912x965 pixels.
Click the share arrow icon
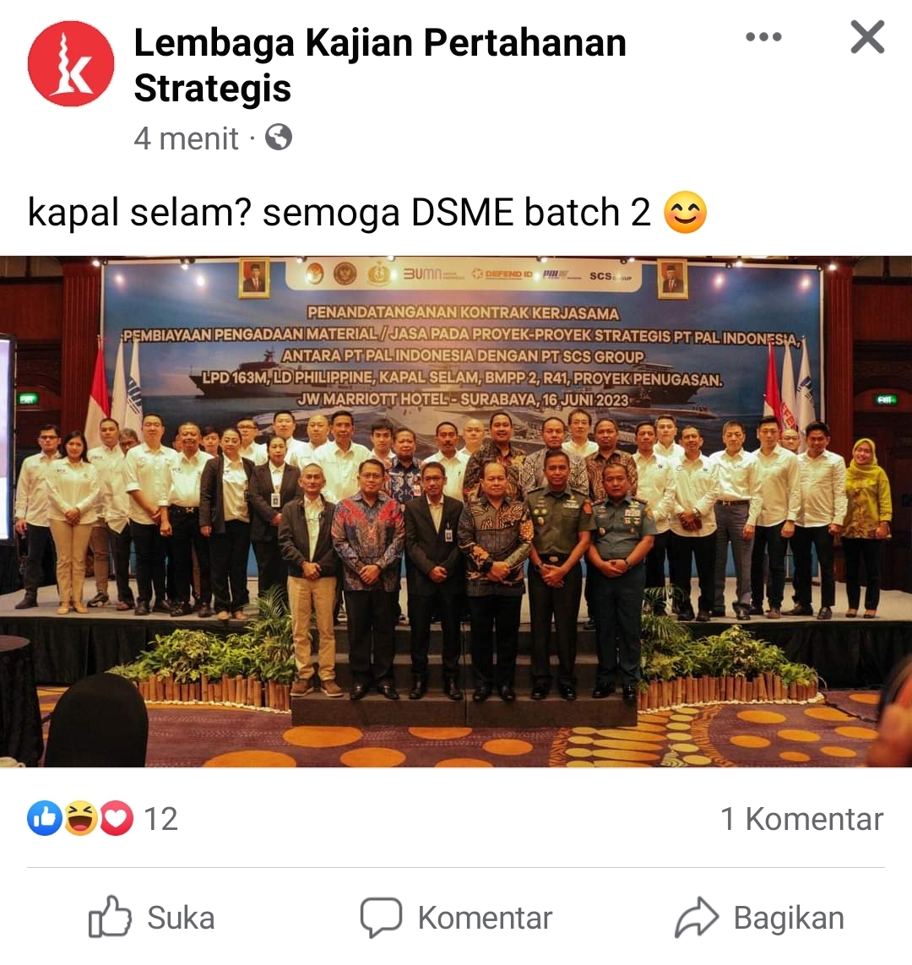[x=697, y=917]
